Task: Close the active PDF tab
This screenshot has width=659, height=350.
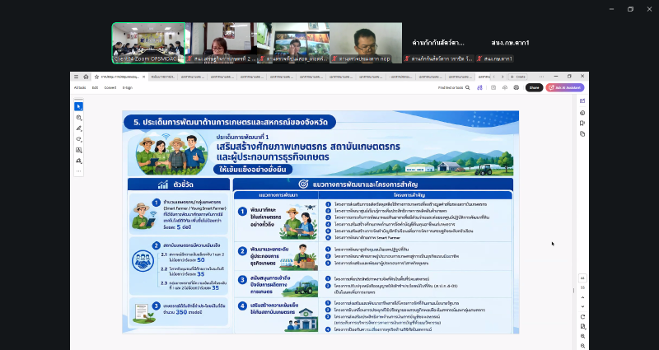Action: [x=143, y=77]
